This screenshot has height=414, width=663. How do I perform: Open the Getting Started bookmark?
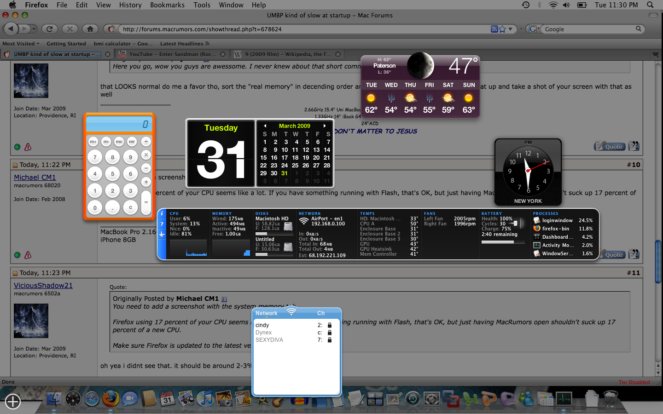[x=66, y=44]
